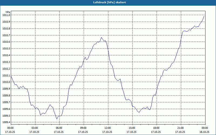
Task: Click the y-axis value "1009,7"
Action: (6, 102)
